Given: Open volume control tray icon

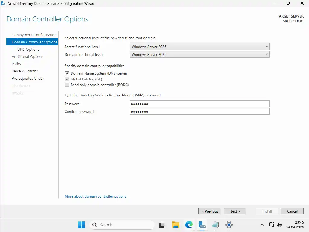Looking at the screenshot, I should 279,225.
